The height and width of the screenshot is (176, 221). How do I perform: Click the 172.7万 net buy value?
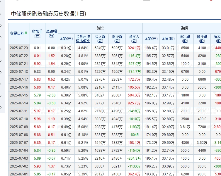134,80
